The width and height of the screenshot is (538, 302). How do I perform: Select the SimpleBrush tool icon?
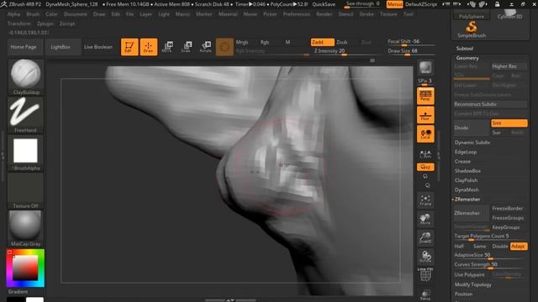[x=472, y=29]
